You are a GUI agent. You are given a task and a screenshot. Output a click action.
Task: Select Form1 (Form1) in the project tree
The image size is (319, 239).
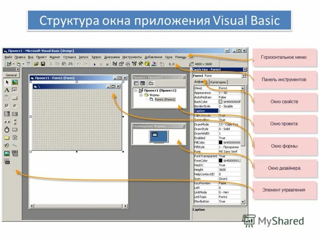[165, 99]
